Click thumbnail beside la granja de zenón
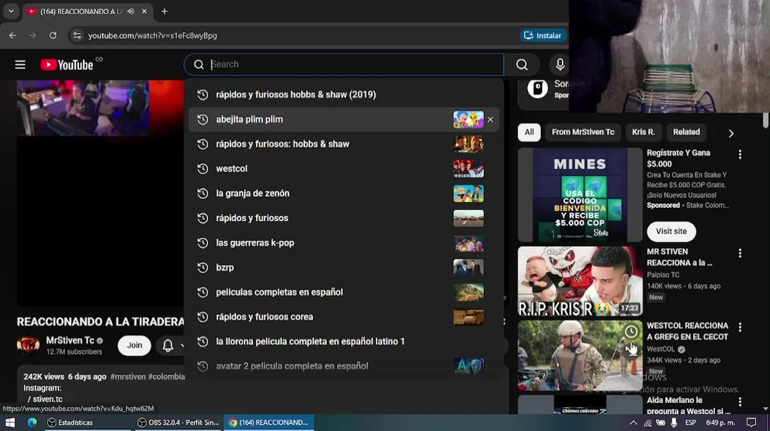 [x=468, y=193]
